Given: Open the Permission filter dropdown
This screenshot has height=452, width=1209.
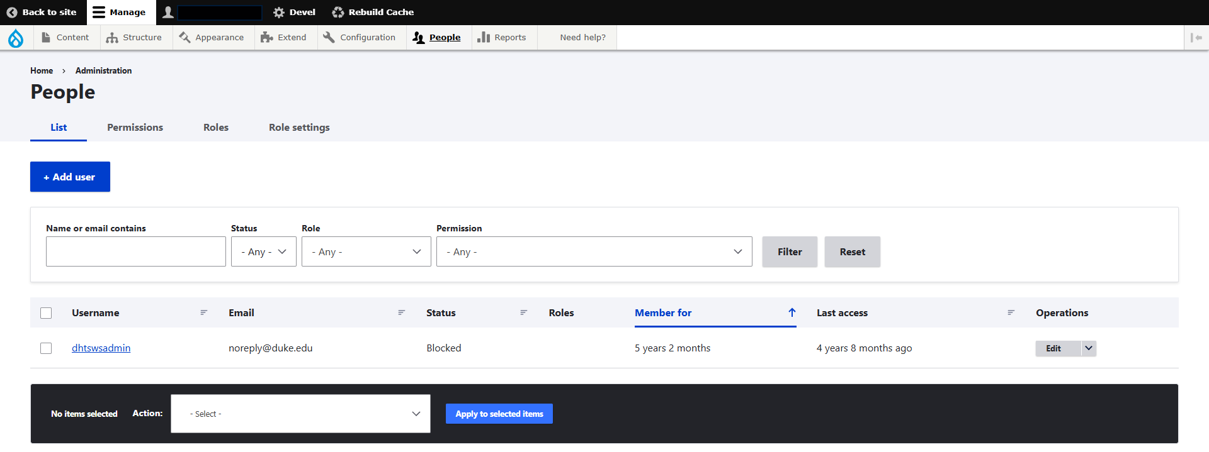Looking at the screenshot, I should click(x=594, y=251).
